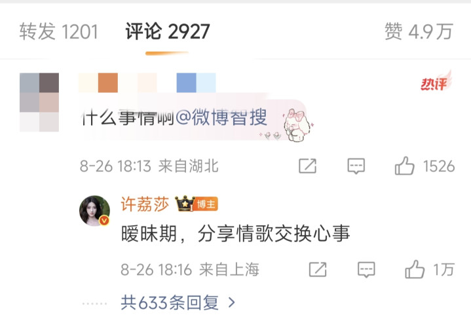Tap the 许荔莎 username
Viewport: 471px width, 328px height.
[x=145, y=204]
